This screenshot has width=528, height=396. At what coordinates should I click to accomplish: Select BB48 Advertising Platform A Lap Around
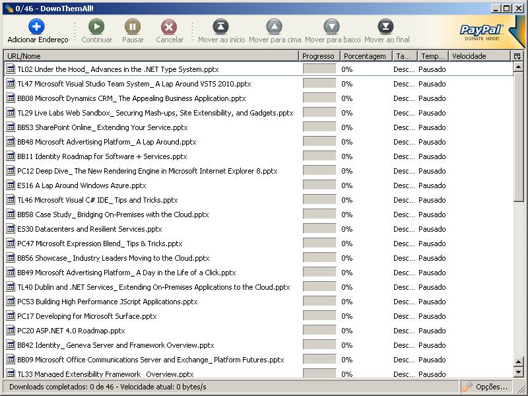259,142
